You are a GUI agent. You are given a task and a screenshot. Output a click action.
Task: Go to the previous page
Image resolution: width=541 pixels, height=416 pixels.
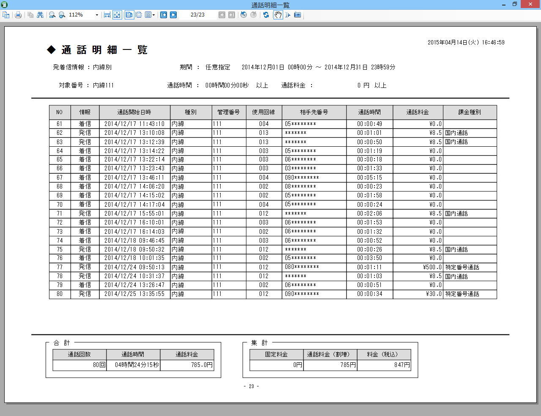[x=173, y=15]
